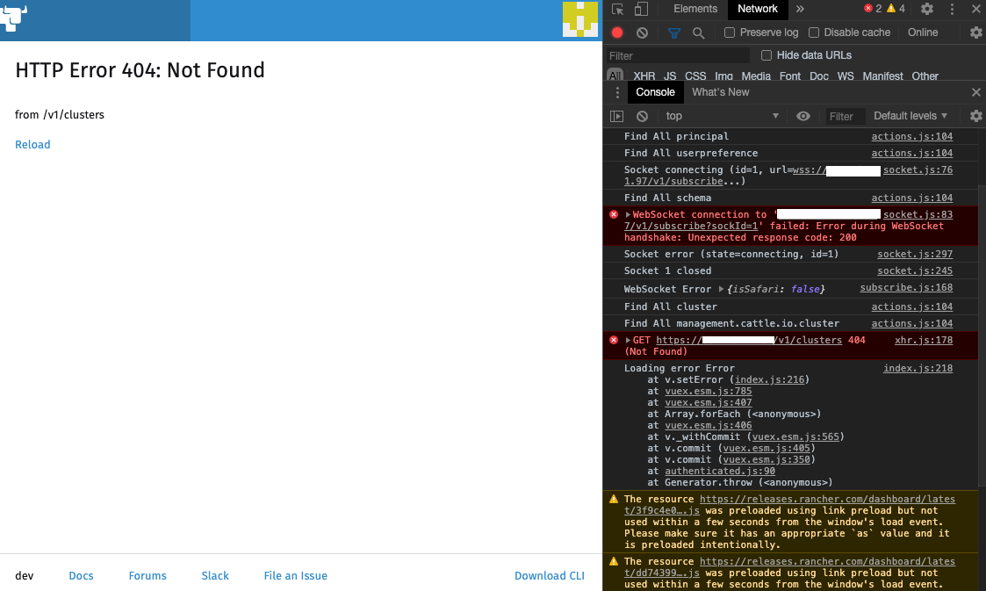Image resolution: width=986 pixels, height=591 pixels.
Task: Toggle the device toolbar icon
Action: coord(641,9)
